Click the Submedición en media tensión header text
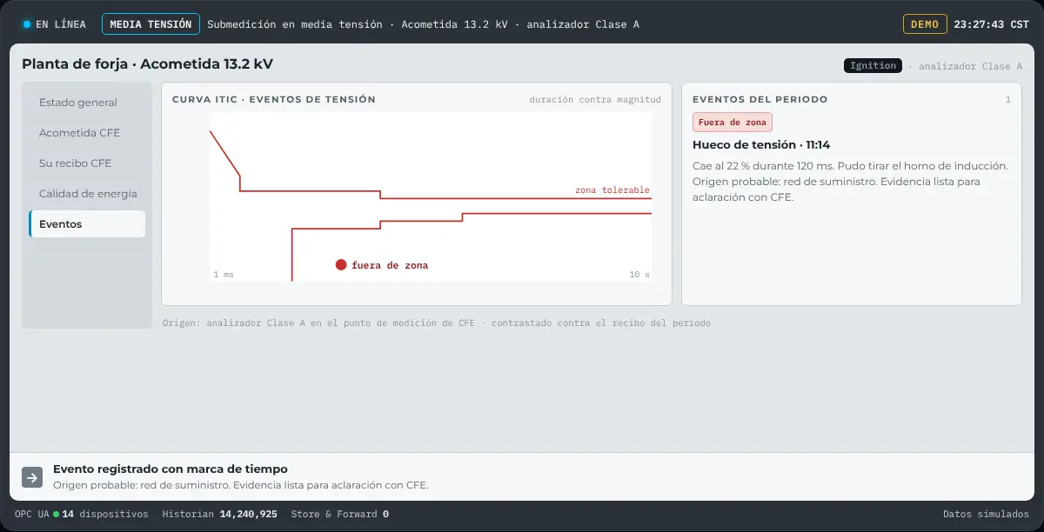This screenshot has height=532, width=1044. [x=424, y=24]
